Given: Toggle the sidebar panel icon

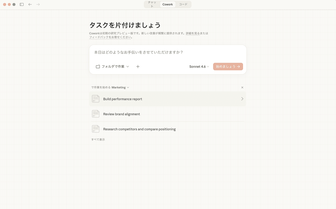Looking at the screenshot, I should pos(22,4).
